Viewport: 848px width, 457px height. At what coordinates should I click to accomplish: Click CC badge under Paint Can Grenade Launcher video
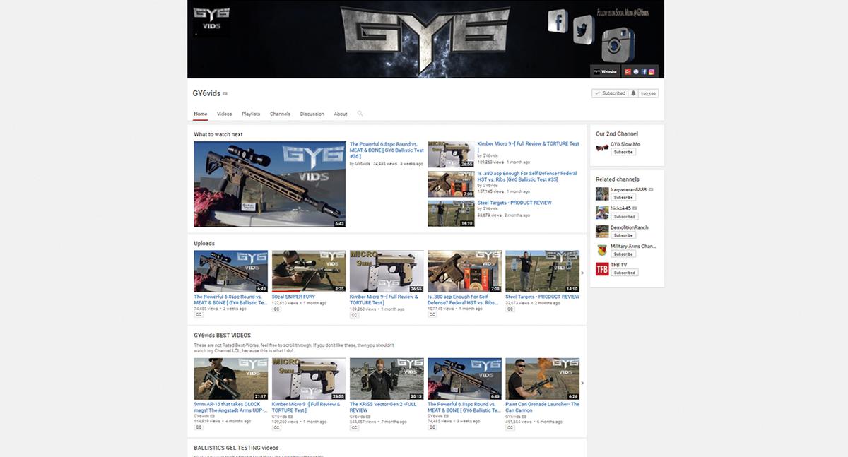[510, 427]
